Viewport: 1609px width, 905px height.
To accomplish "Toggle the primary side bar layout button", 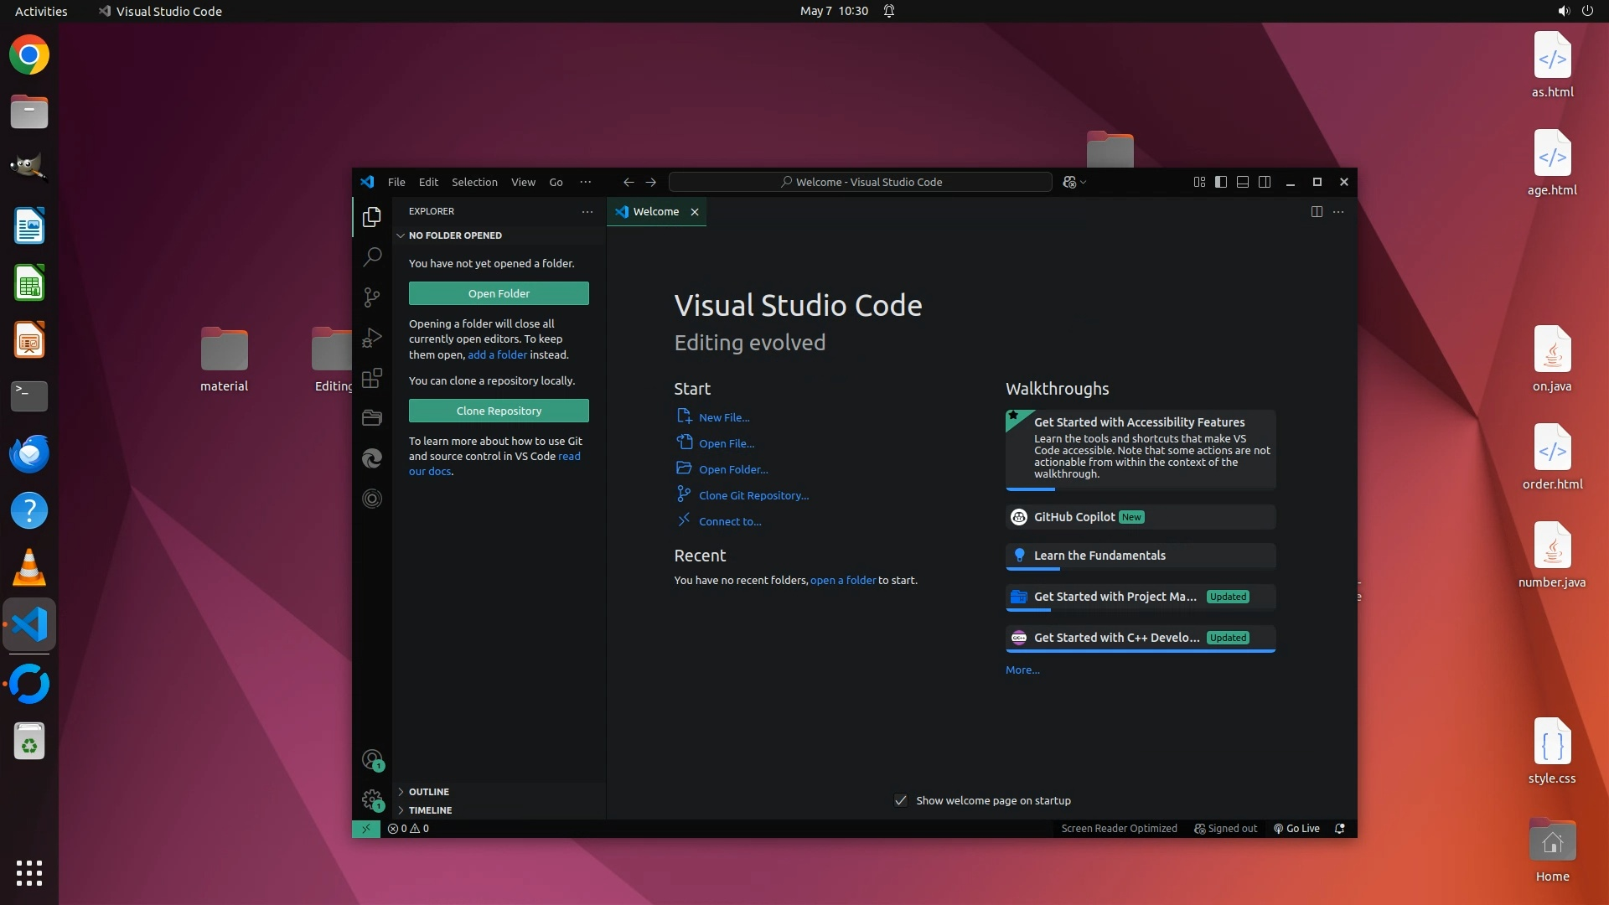I will tap(1221, 182).
